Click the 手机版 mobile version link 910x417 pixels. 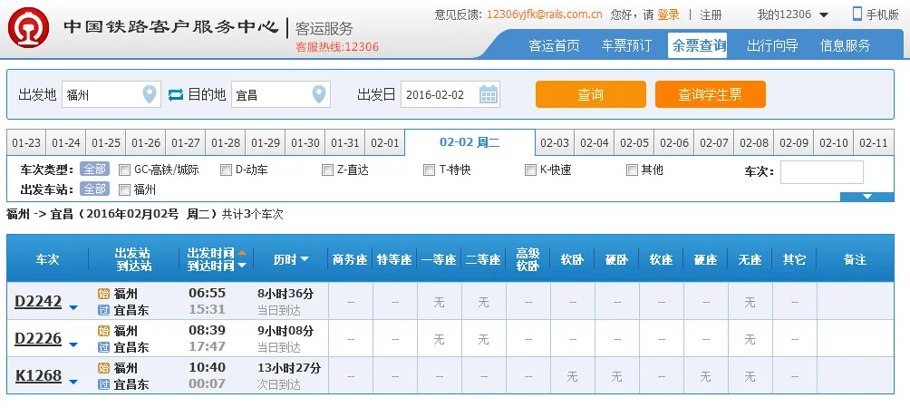point(882,15)
